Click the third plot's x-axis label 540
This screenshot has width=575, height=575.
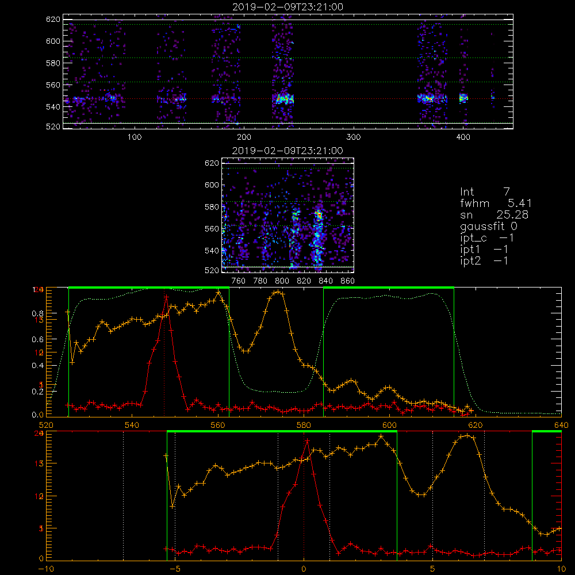(x=132, y=425)
